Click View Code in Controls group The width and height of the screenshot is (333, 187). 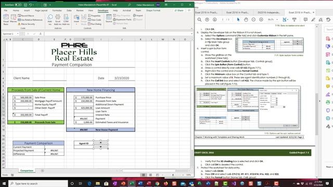pyautogui.click(x=95, y=20)
